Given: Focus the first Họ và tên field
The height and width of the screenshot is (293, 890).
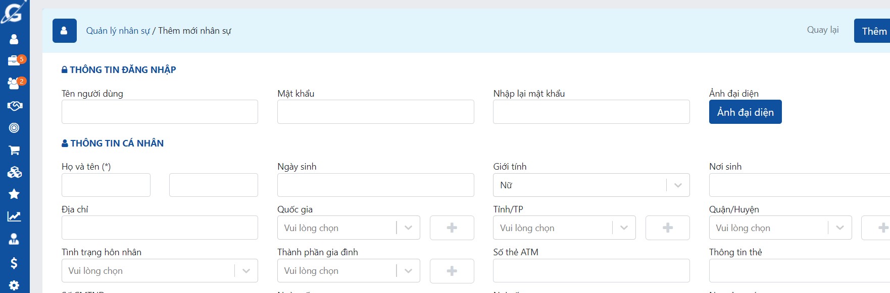Looking at the screenshot, I should click(106, 185).
